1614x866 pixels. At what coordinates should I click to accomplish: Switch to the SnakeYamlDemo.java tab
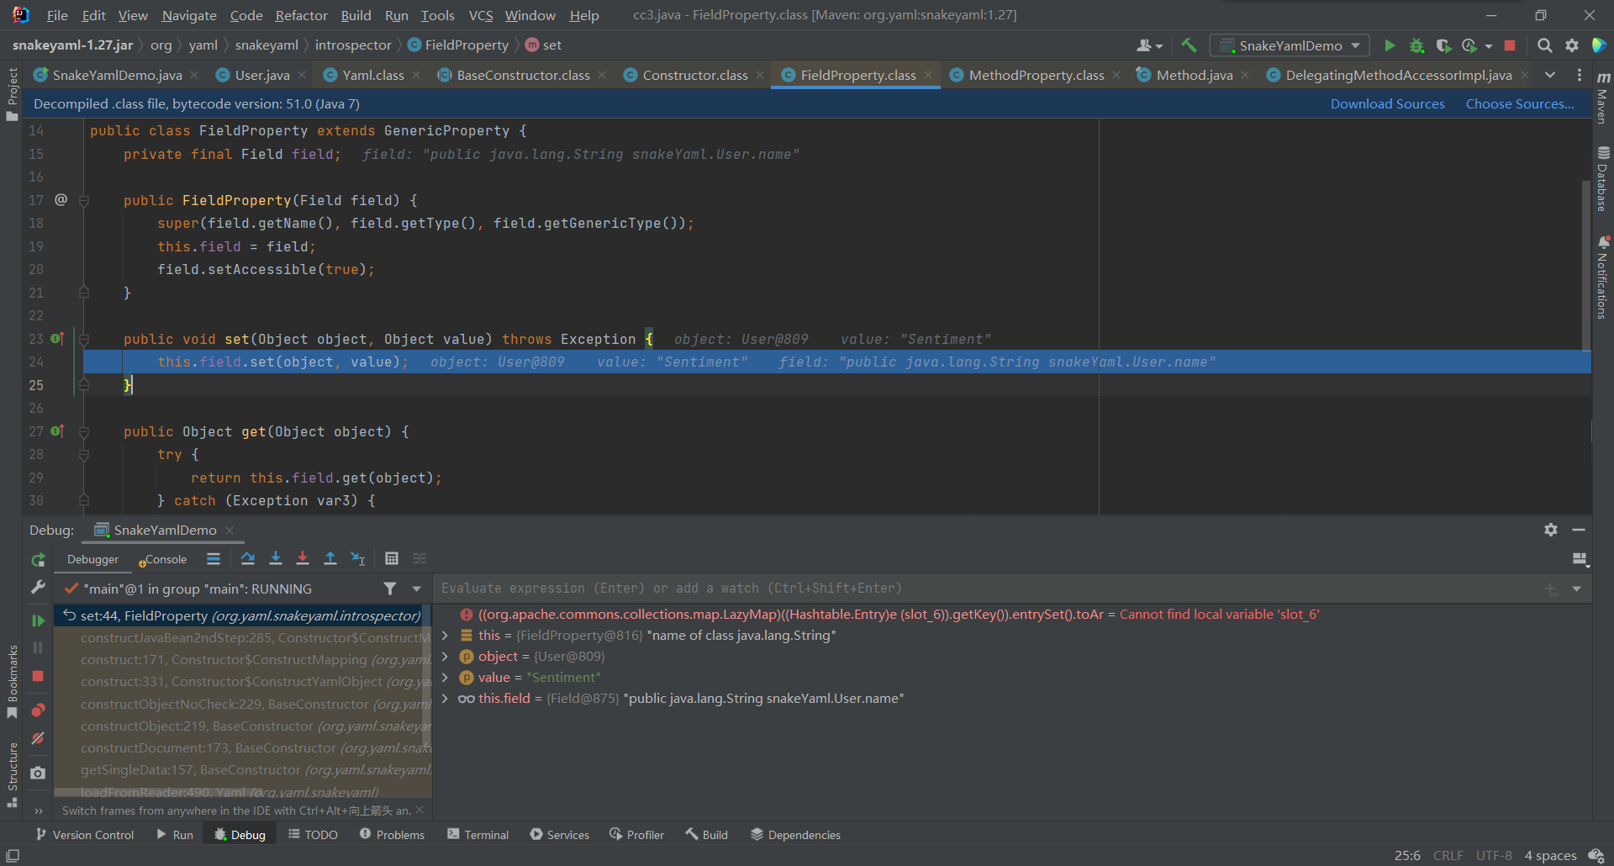coord(117,75)
